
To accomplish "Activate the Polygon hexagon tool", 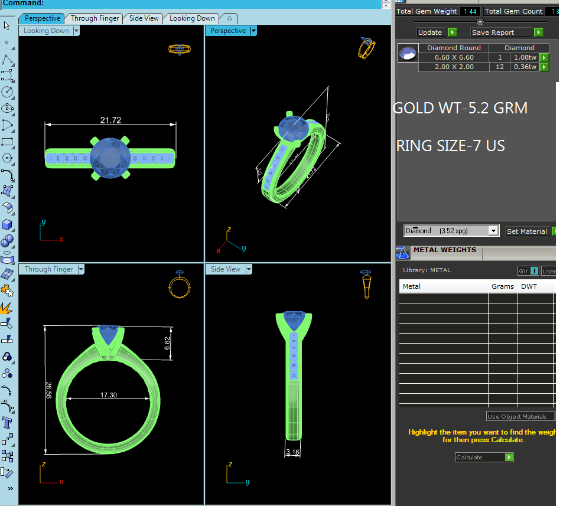I will tap(7, 158).
